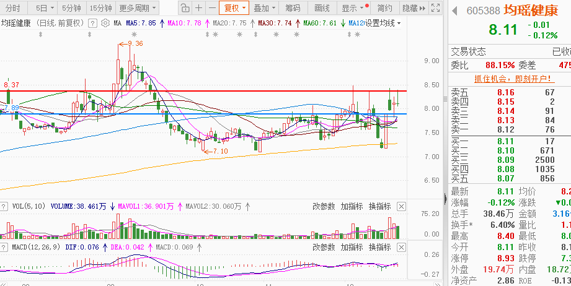The width and height of the screenshot is (571, 286).
Task: Click the last asterisk event marker near December
Action: (x=358, y=35)
